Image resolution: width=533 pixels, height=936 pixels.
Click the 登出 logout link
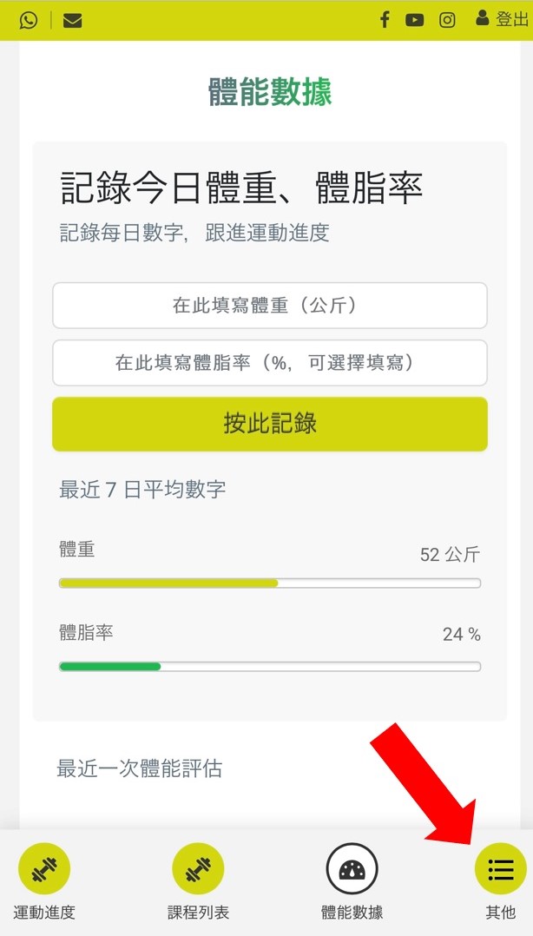point(503,19)
